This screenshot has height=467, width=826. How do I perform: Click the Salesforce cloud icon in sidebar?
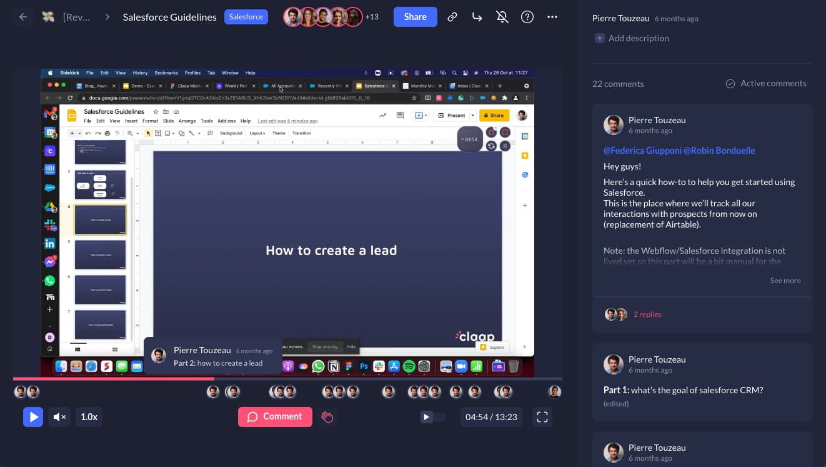(x=50, y=188)
